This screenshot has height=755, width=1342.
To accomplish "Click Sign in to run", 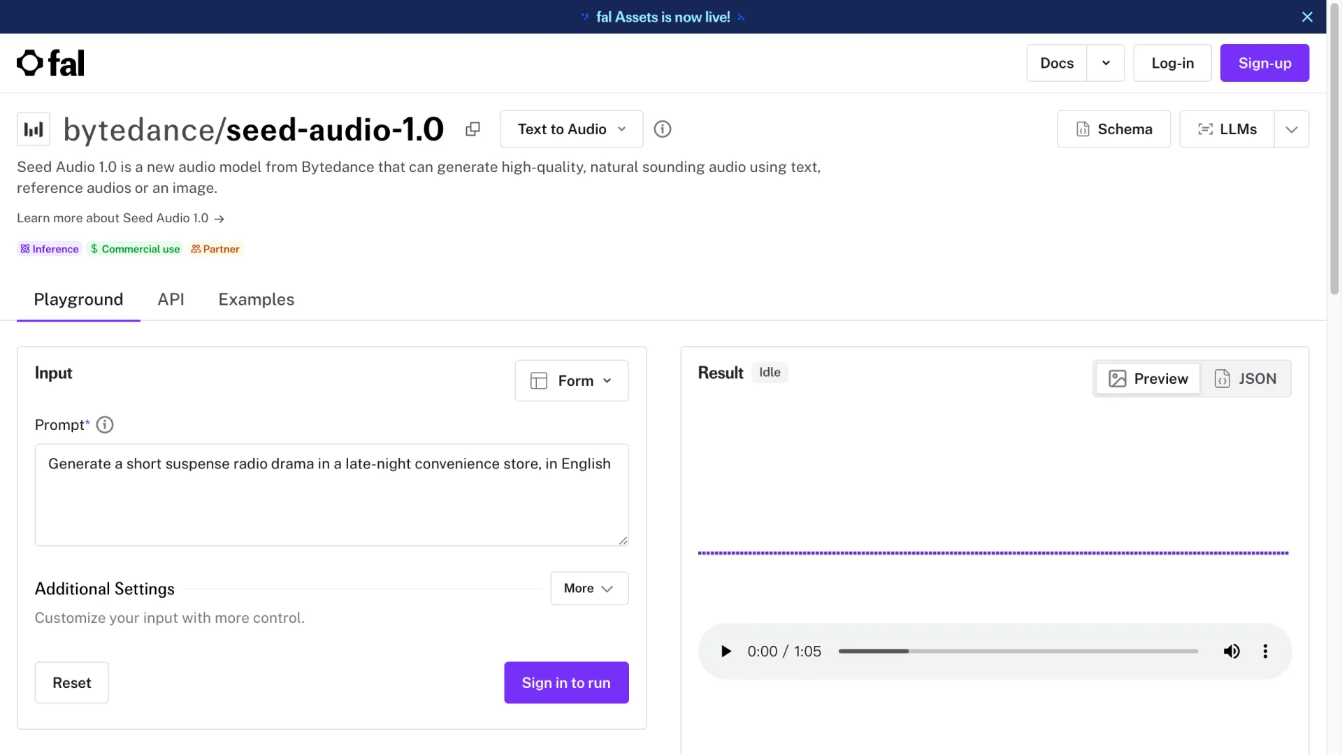I will (x=566, y=683).
